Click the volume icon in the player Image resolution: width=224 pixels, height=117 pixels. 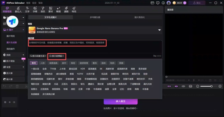tap(189, 80)
